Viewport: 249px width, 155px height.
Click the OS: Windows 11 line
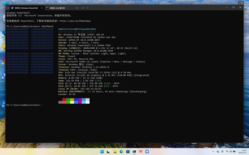pos(81,34)
